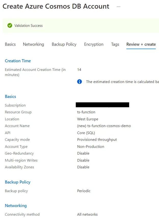Click the Account Type field label

[x=16, y=146]
